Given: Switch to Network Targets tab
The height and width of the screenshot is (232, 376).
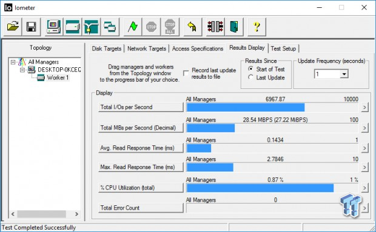Looking at the screenshot, I should tap(147, 48).
